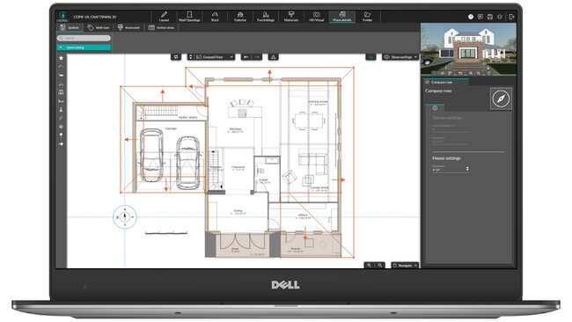The width and height of the screenshot is (572, 322).
Task: Select the vehicle symbols icon in sidebar
Action: [x=61, y=75]
